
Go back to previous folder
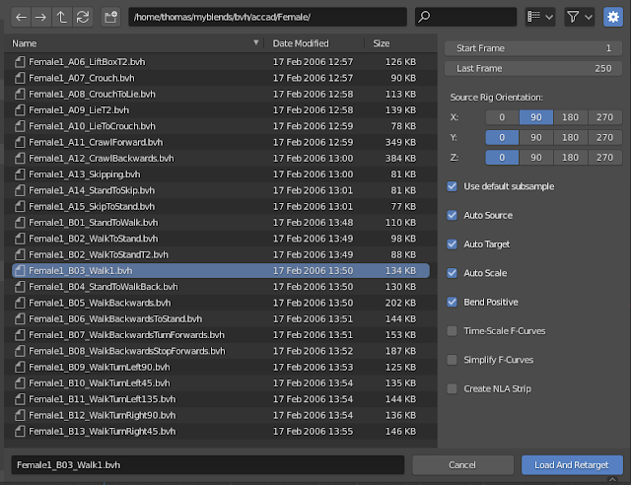click(22, 18)
